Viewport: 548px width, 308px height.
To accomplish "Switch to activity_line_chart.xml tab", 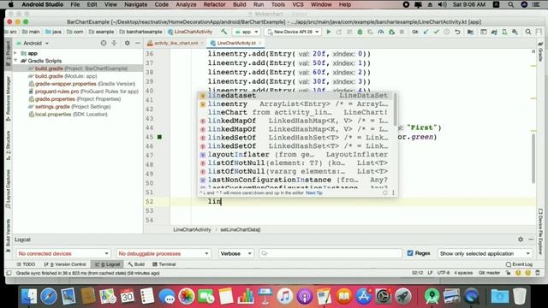I will 176,43.
